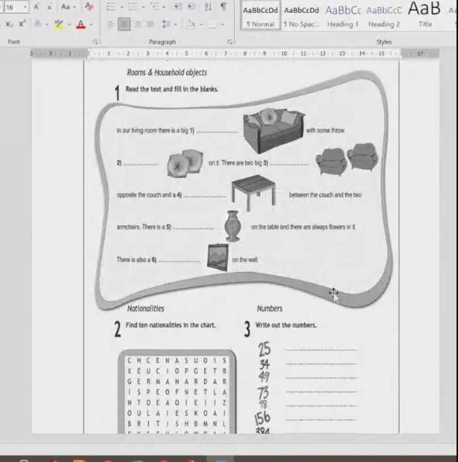
Task: Click the Shading paint bucket icon
Action: (191, 24)
